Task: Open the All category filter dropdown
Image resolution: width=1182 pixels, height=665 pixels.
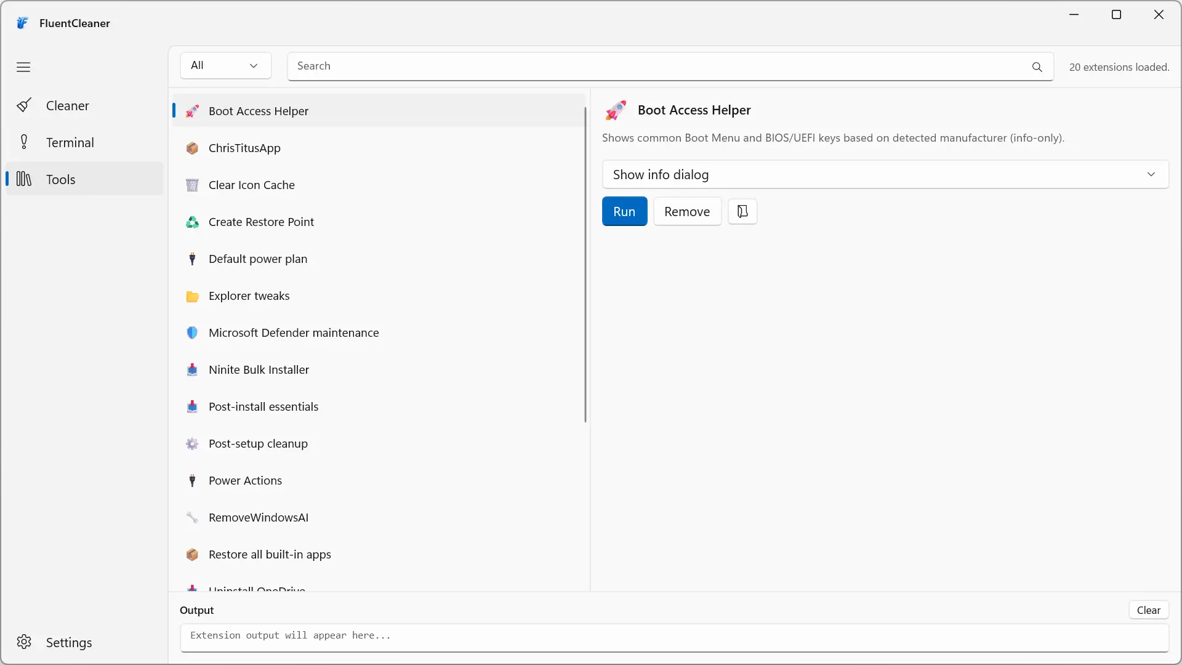Action: click(225, 66)
